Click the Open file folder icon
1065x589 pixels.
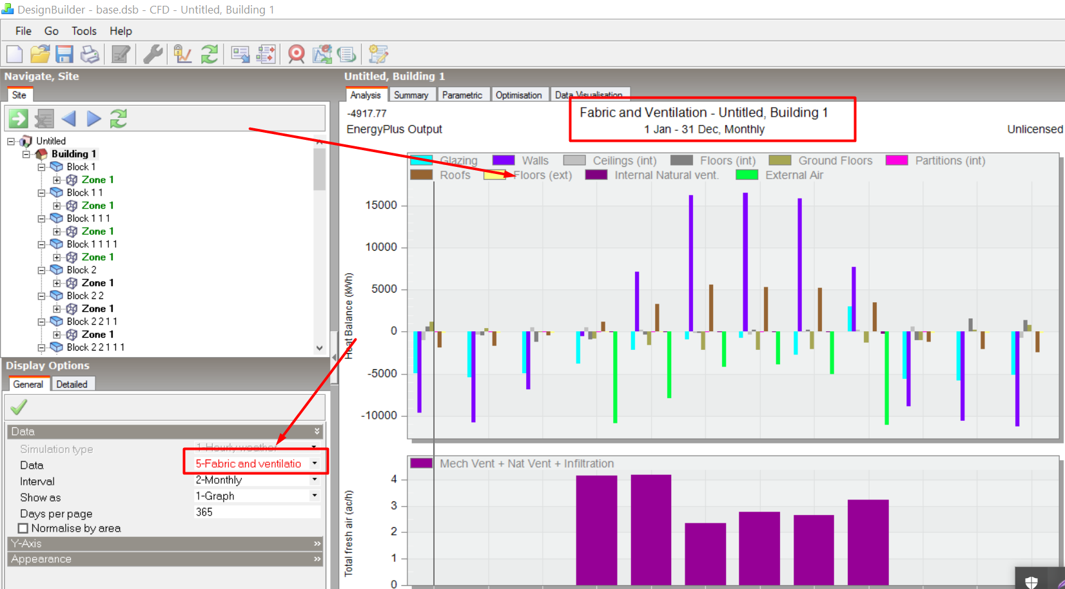(40, 54)
